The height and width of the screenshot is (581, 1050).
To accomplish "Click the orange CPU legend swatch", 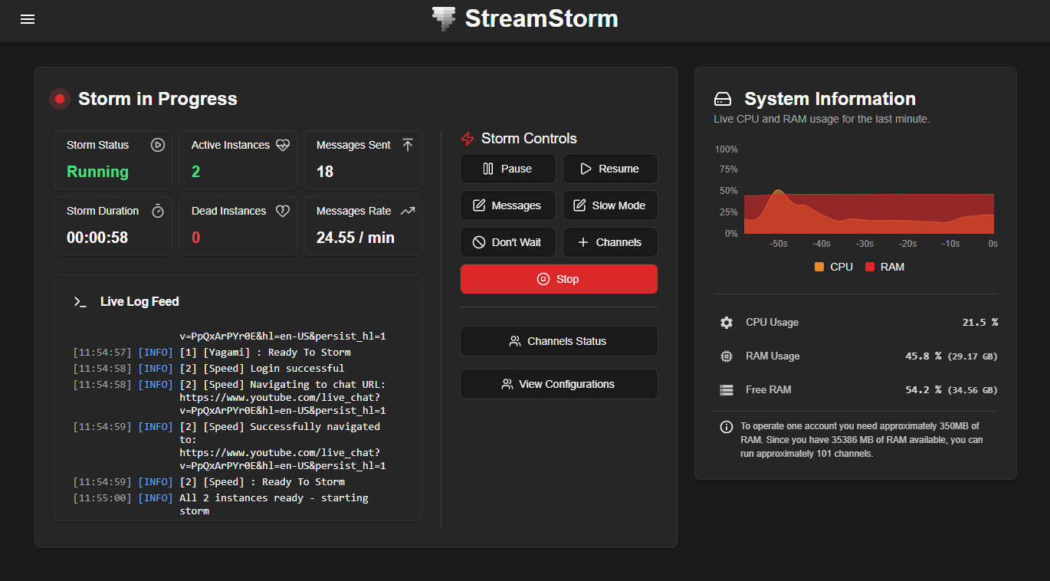I will click(x=819, y=266).
